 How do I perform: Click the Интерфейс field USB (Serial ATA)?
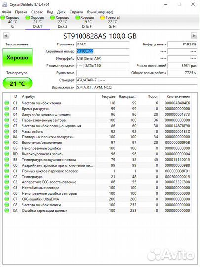coord(103,58)
